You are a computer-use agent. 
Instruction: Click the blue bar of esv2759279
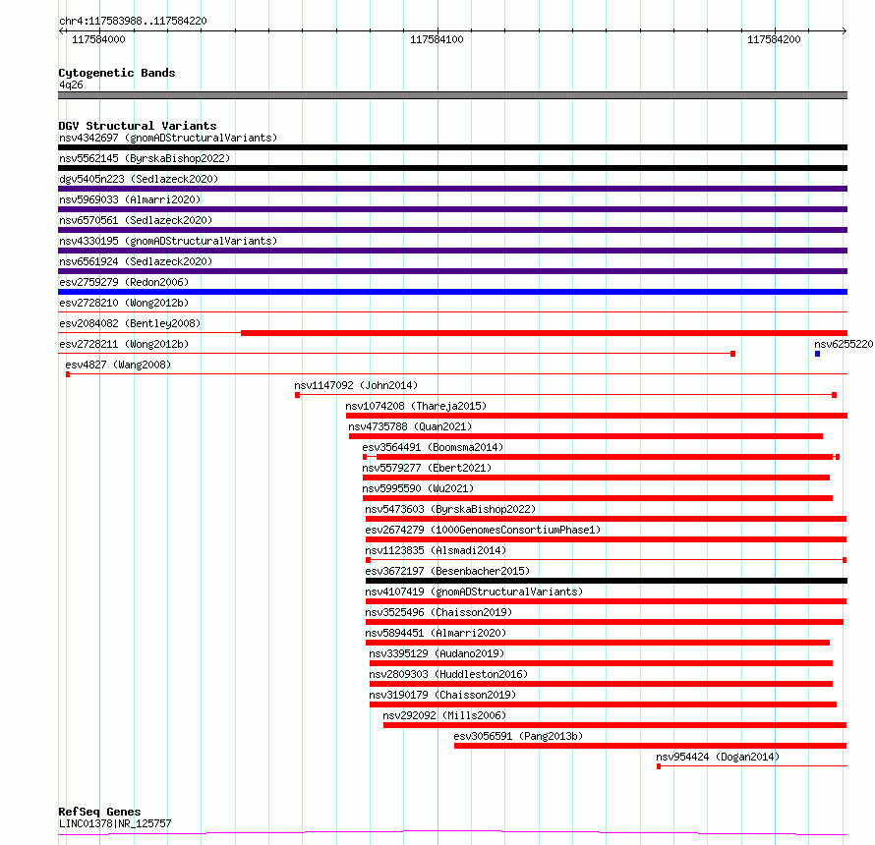tap(452, 292)
